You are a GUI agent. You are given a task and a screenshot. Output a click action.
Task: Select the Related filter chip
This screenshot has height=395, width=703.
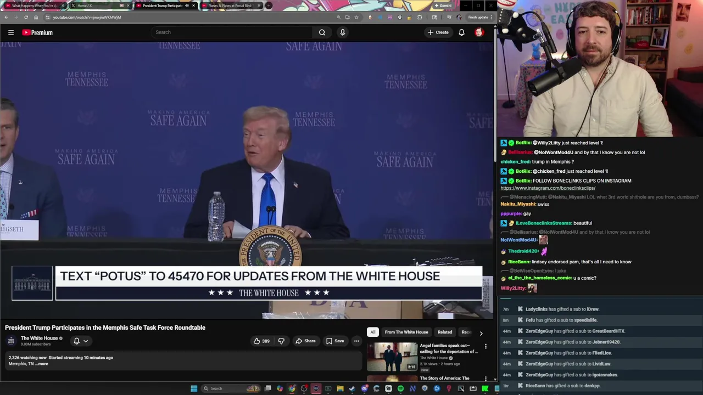(445, 332)
